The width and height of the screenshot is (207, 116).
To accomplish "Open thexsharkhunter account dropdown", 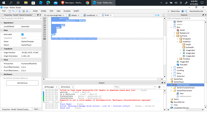I will (x=198, y=11).
